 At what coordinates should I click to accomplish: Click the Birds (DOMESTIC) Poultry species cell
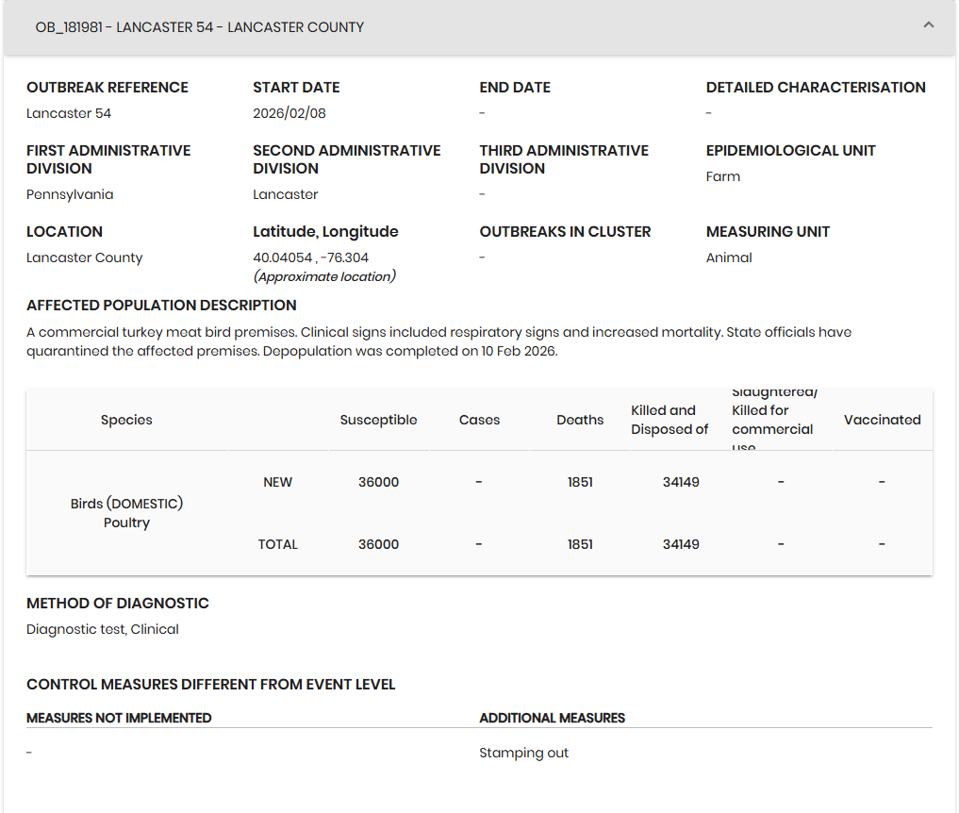click(x=126, y=513)
